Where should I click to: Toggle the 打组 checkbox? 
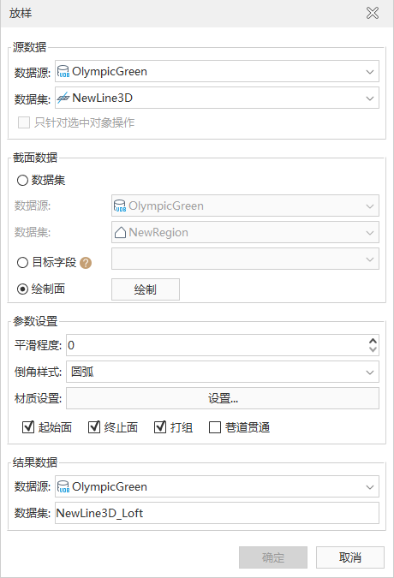point(160,427)
